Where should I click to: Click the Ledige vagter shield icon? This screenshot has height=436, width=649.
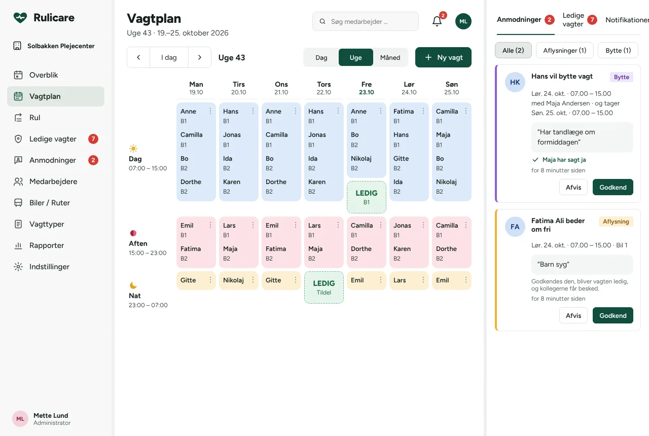click(18, 139)
